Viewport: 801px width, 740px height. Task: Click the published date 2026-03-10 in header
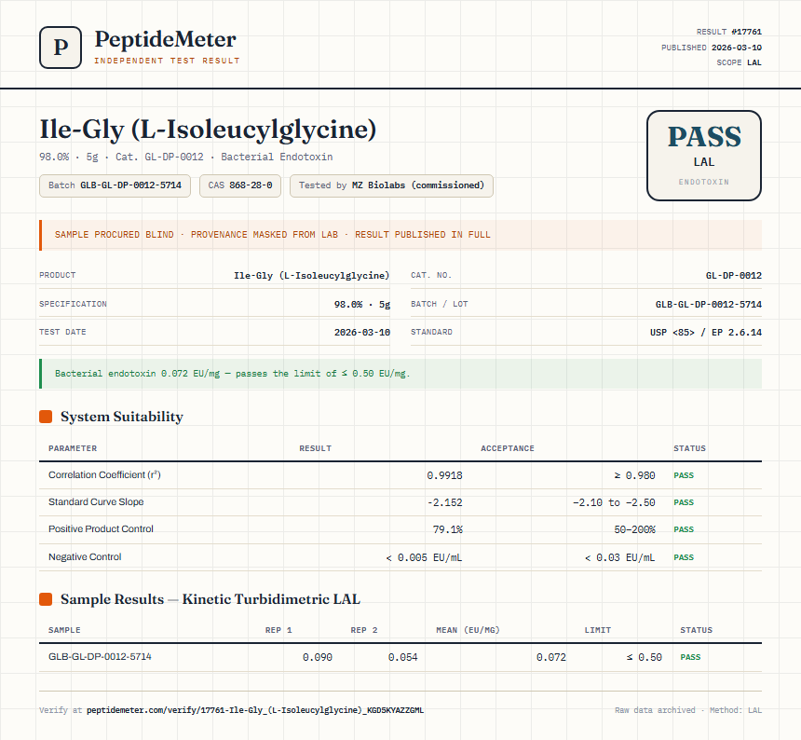point(736,48)
